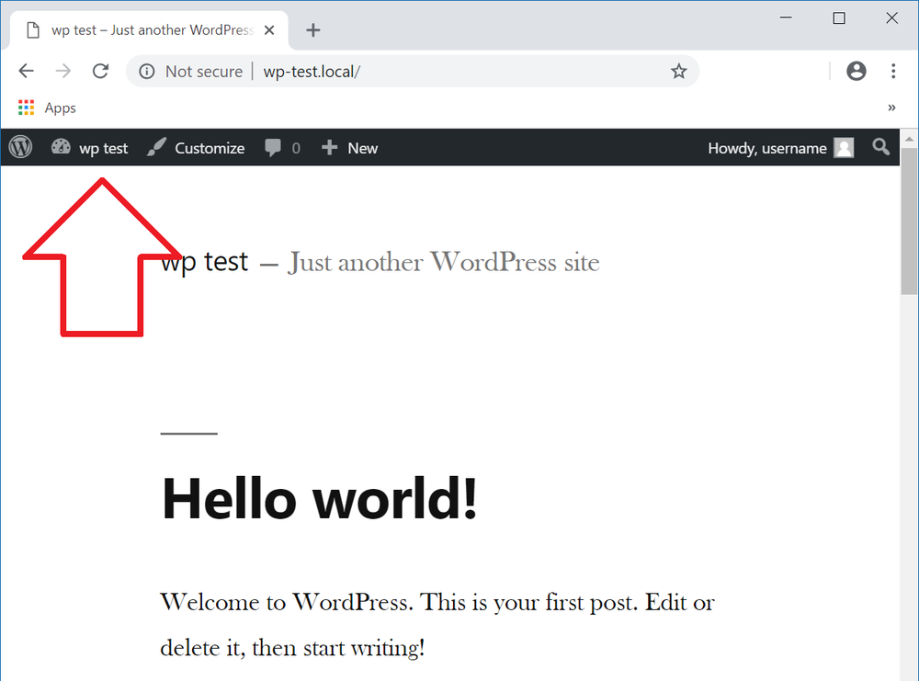This screenshot has height=681, width=919.
Task: Click the New plus icon
Action: (x=329, y=148)
